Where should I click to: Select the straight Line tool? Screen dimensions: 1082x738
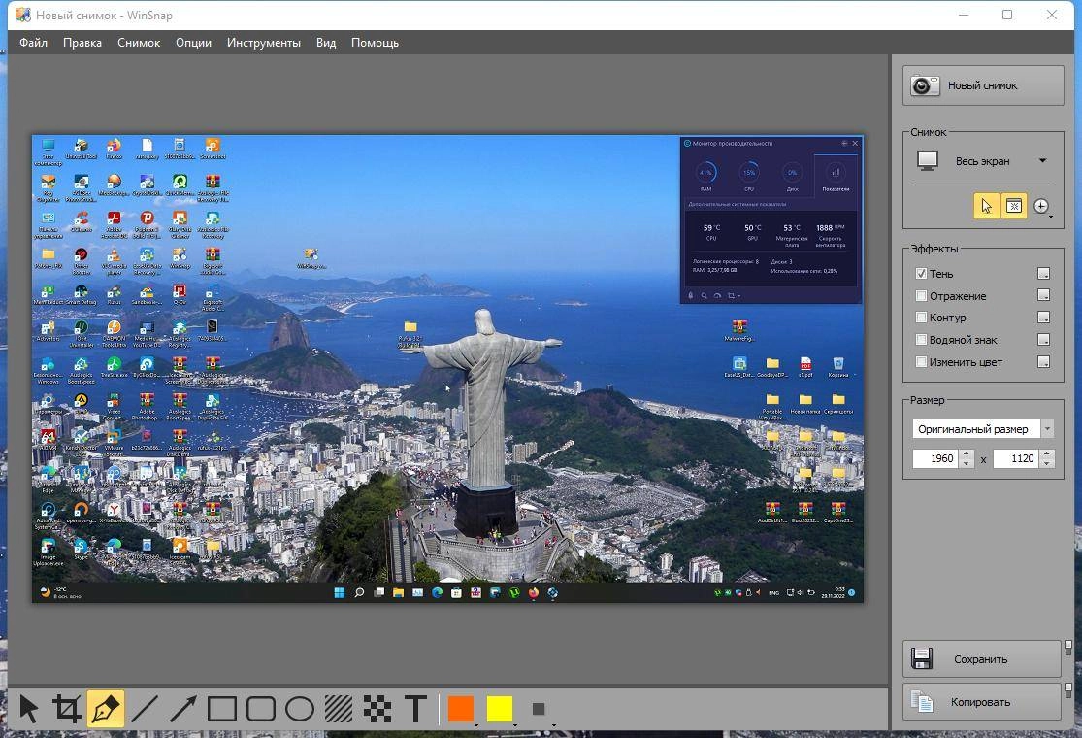(145, 709)
